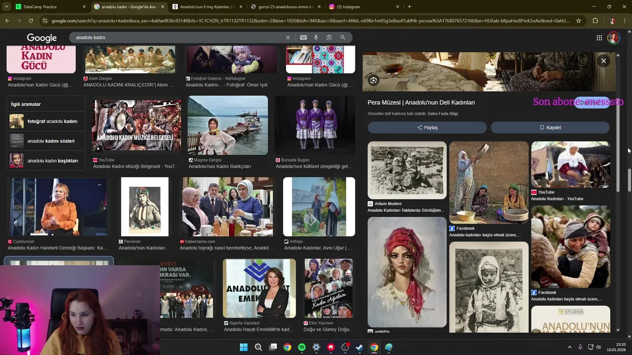Open the red headscarf woman painting

tap(407, 272)
